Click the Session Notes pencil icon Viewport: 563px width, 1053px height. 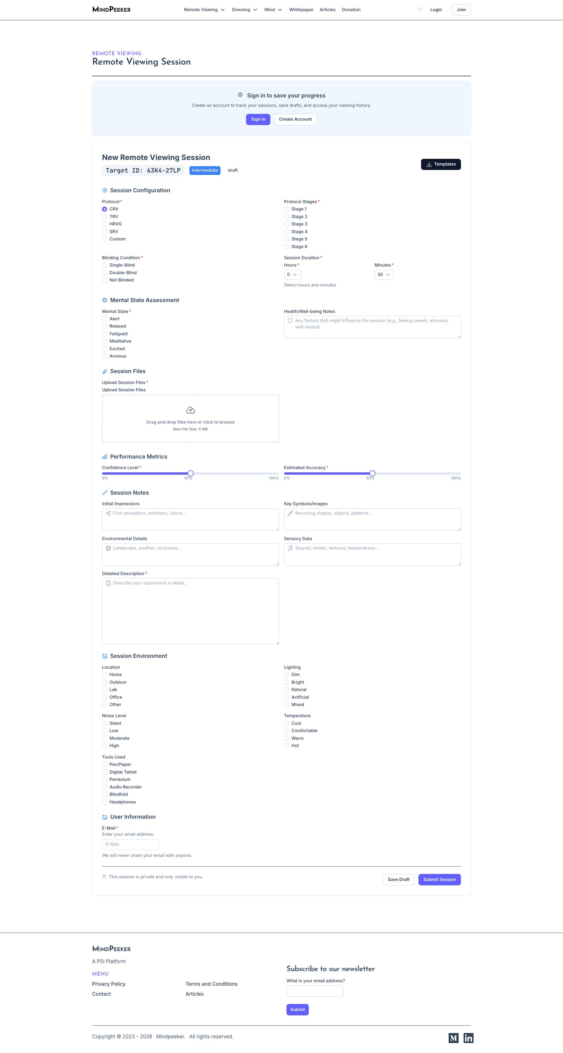104,493
